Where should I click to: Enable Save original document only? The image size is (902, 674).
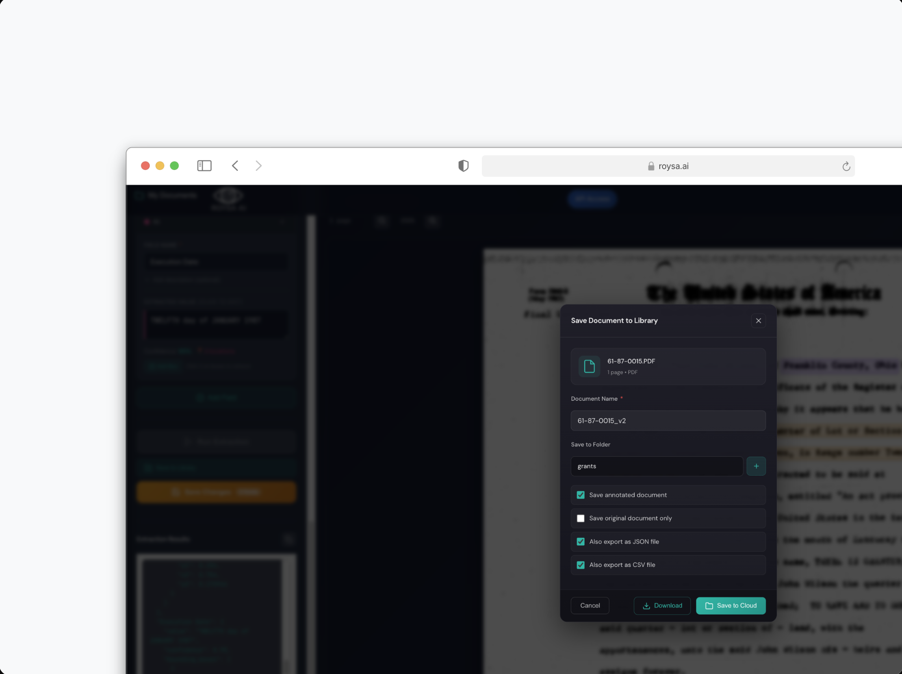[581, 518]
